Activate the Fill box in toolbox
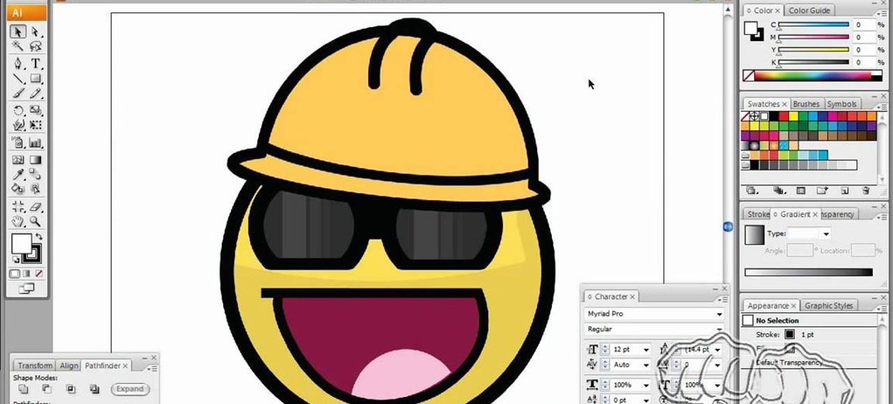This screenshot has height=404, width=893. pyautogui.click(x=22, y=244)
